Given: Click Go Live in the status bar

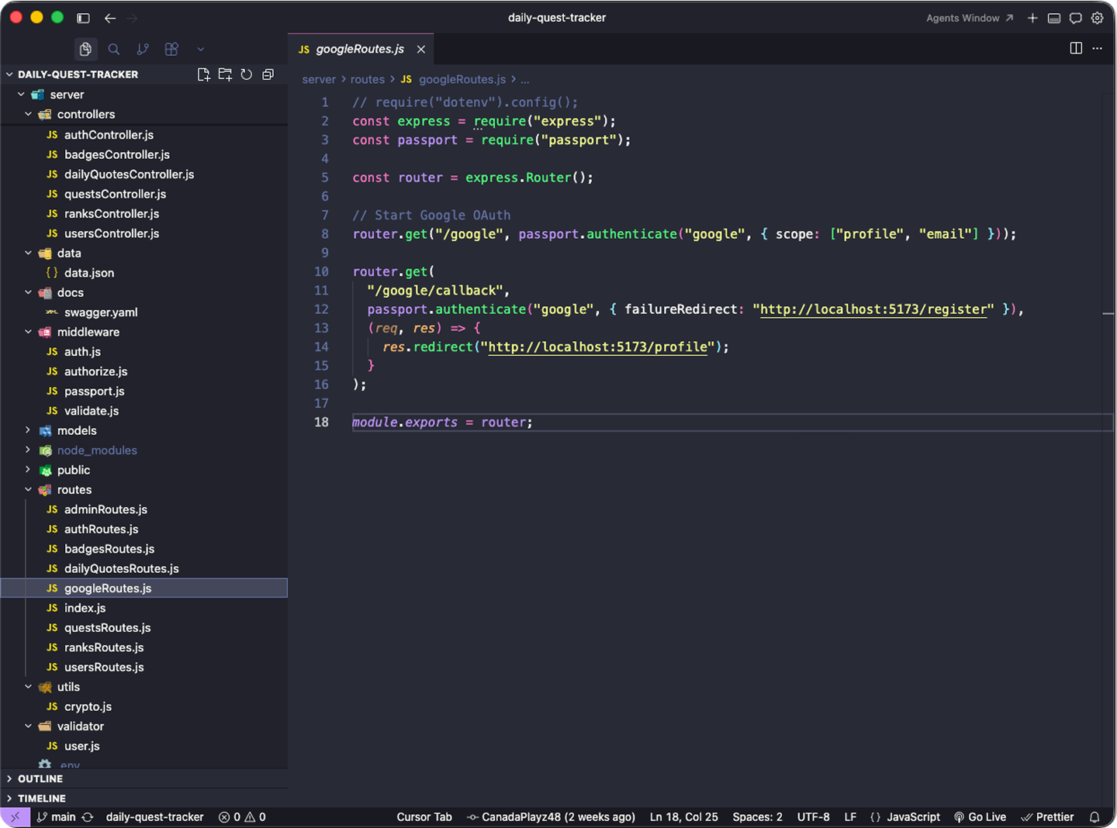Looking at the screenshot, I should click(980, 817).
